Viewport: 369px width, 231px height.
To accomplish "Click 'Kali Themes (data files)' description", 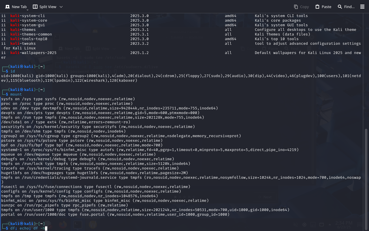I will pyautogui.click(x=283, y=34).
